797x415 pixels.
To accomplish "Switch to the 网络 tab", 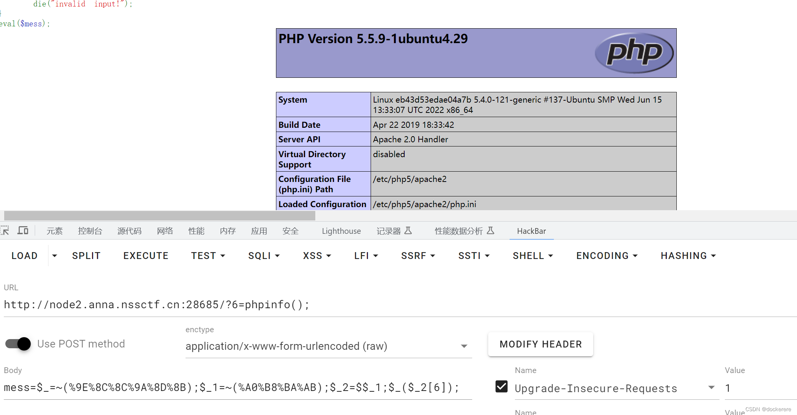I will click(x=165, y=231).
